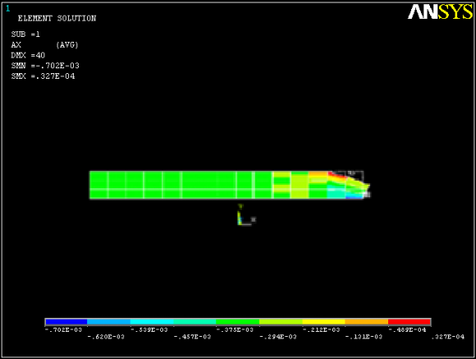
Task: Click the .327E-04 legend maximum value
Action: click(448, 337)
